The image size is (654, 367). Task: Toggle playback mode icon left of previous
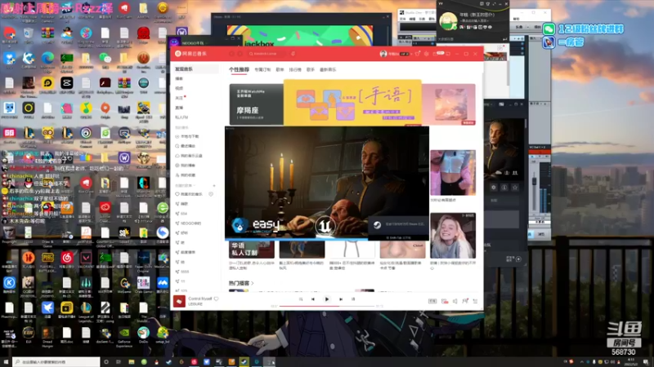(x=301, y=299)
